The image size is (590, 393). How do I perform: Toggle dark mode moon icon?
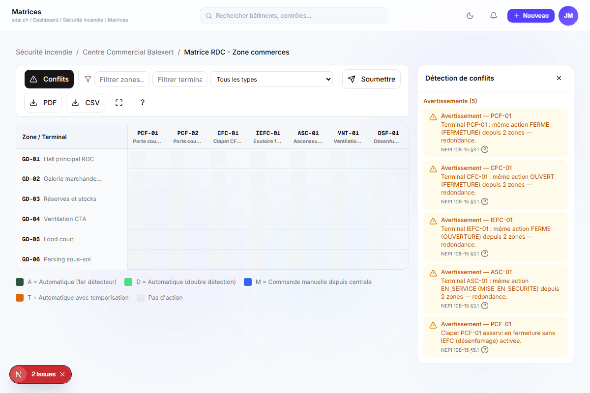[470, 16]
